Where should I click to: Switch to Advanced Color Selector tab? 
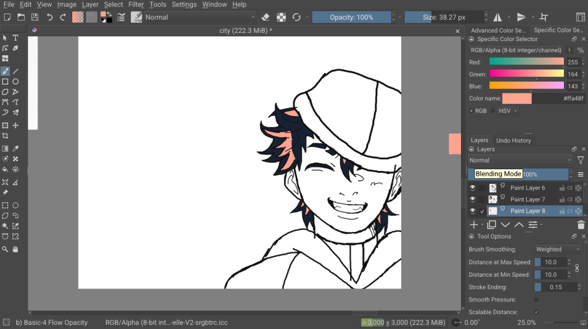point(498,31)
